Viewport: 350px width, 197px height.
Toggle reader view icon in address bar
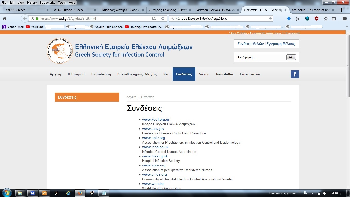[154, 18]
